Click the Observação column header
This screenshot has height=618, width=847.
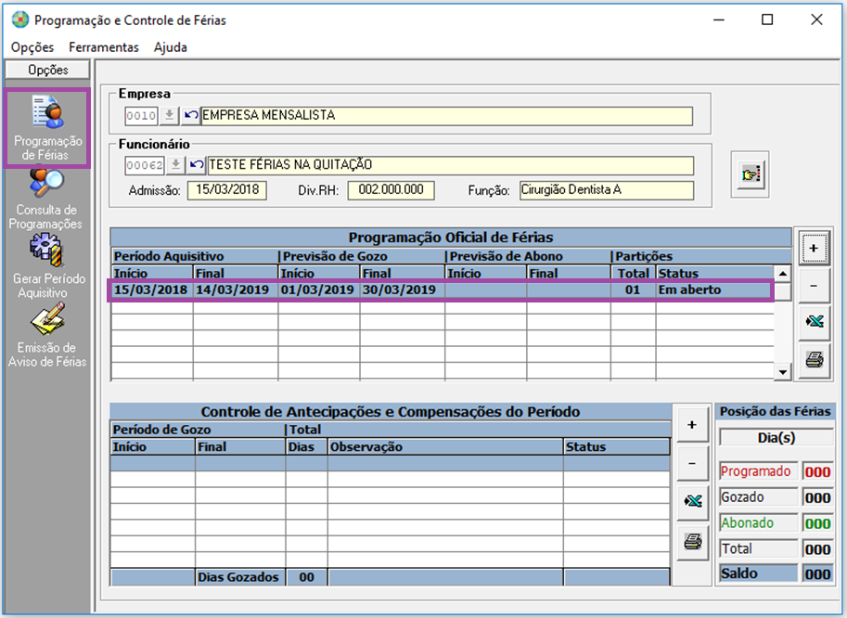point(445,446)
